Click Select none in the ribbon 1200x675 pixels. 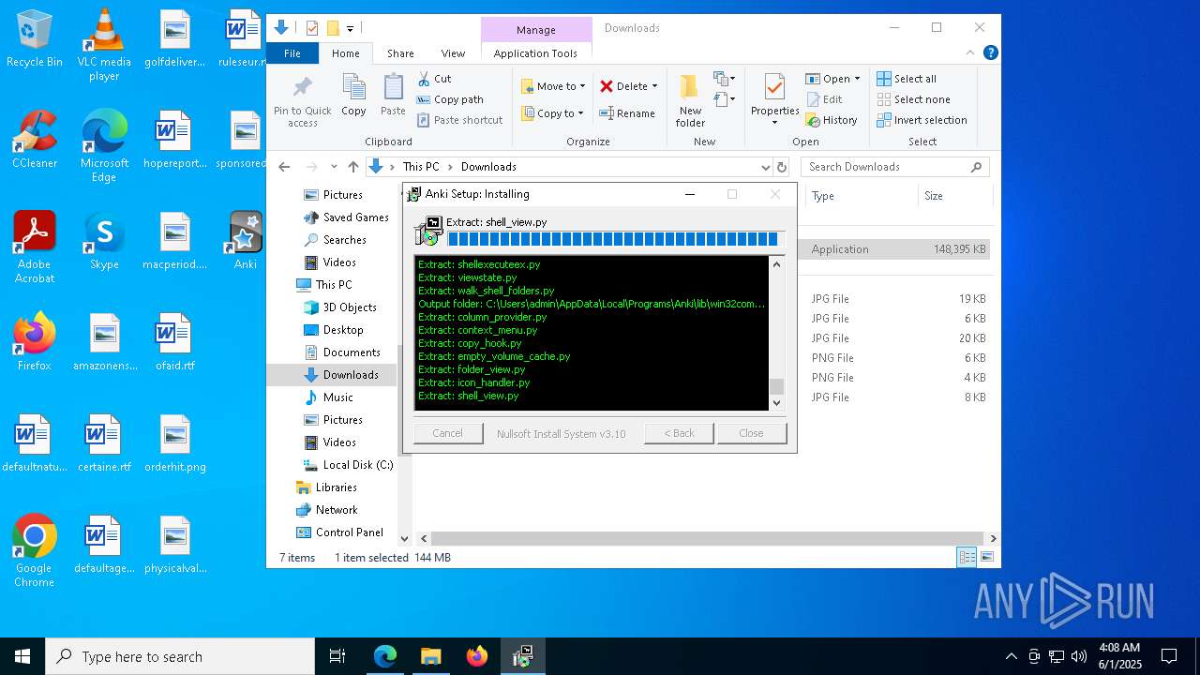913,99
